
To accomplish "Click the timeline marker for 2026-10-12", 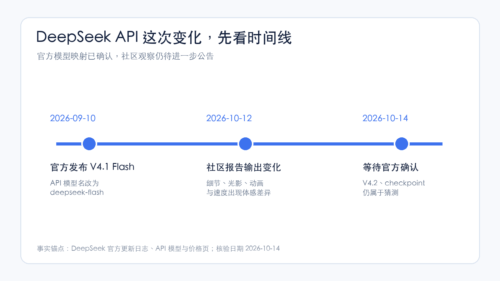I will tap(245, 144).
